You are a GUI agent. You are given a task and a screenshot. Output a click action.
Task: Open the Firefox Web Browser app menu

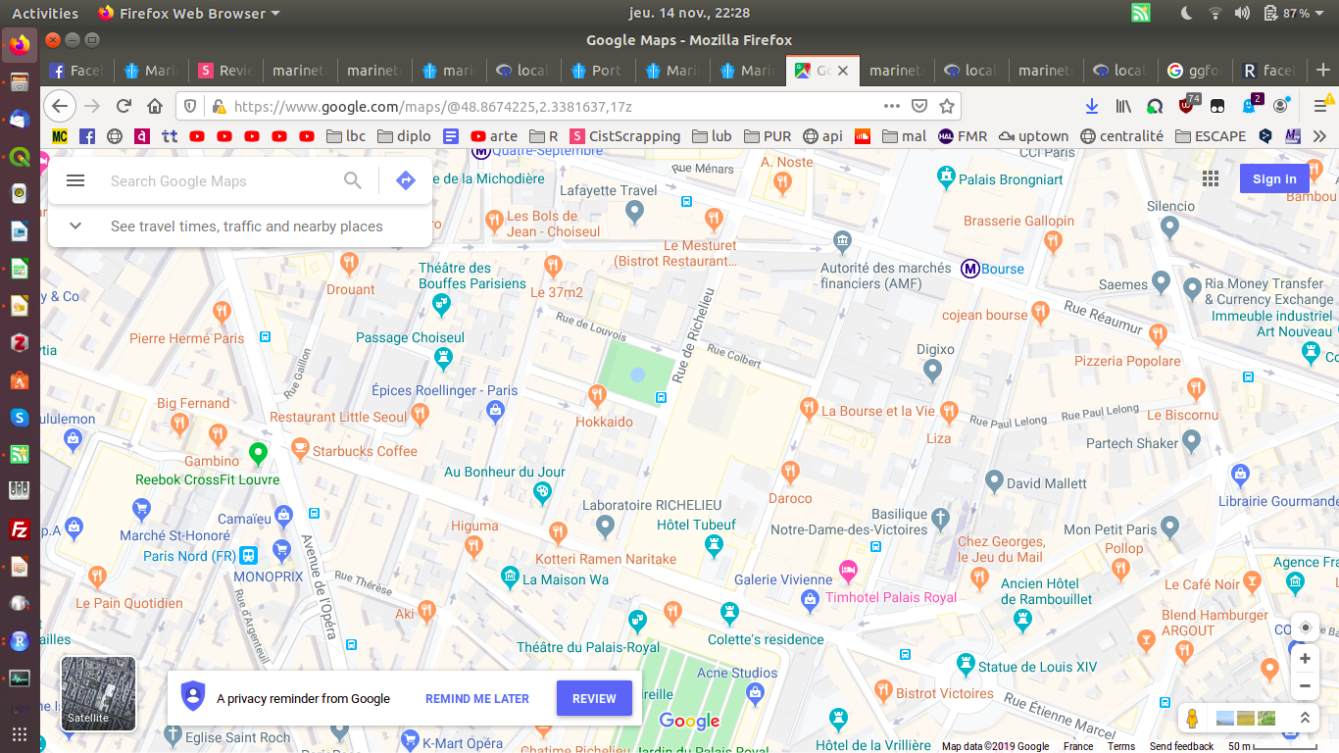(189, 13)
